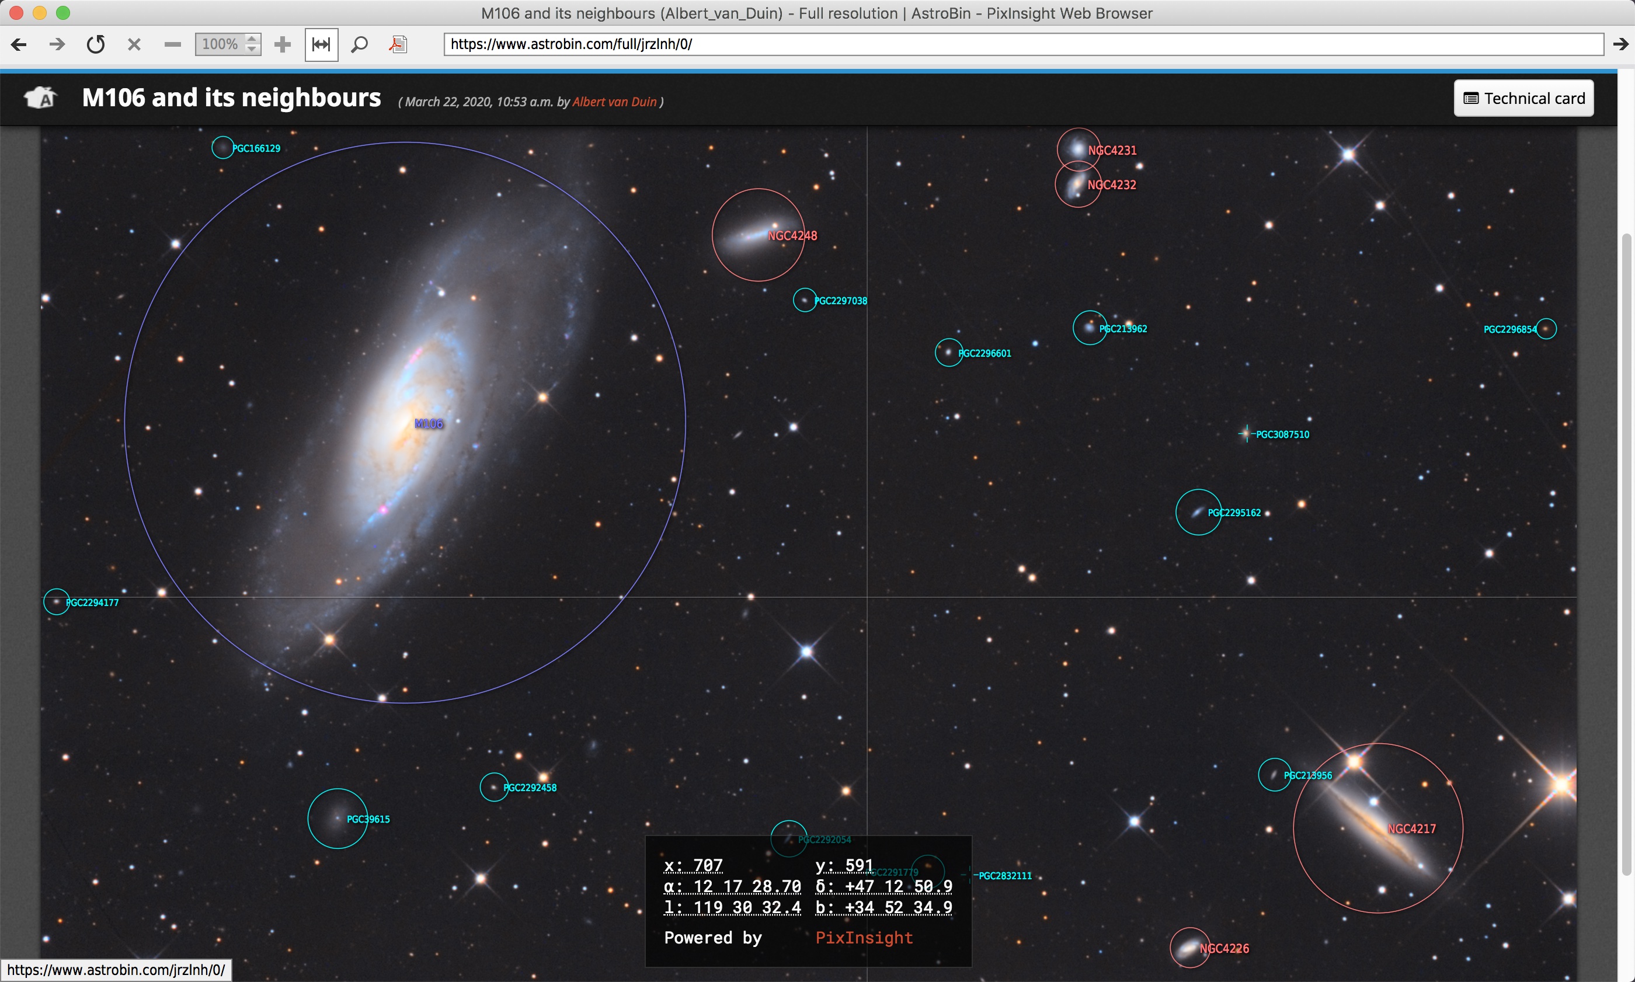The height and width of the screenshot is (982, 1635).
Task: Click the PGC39615 label
Action: 368,819
